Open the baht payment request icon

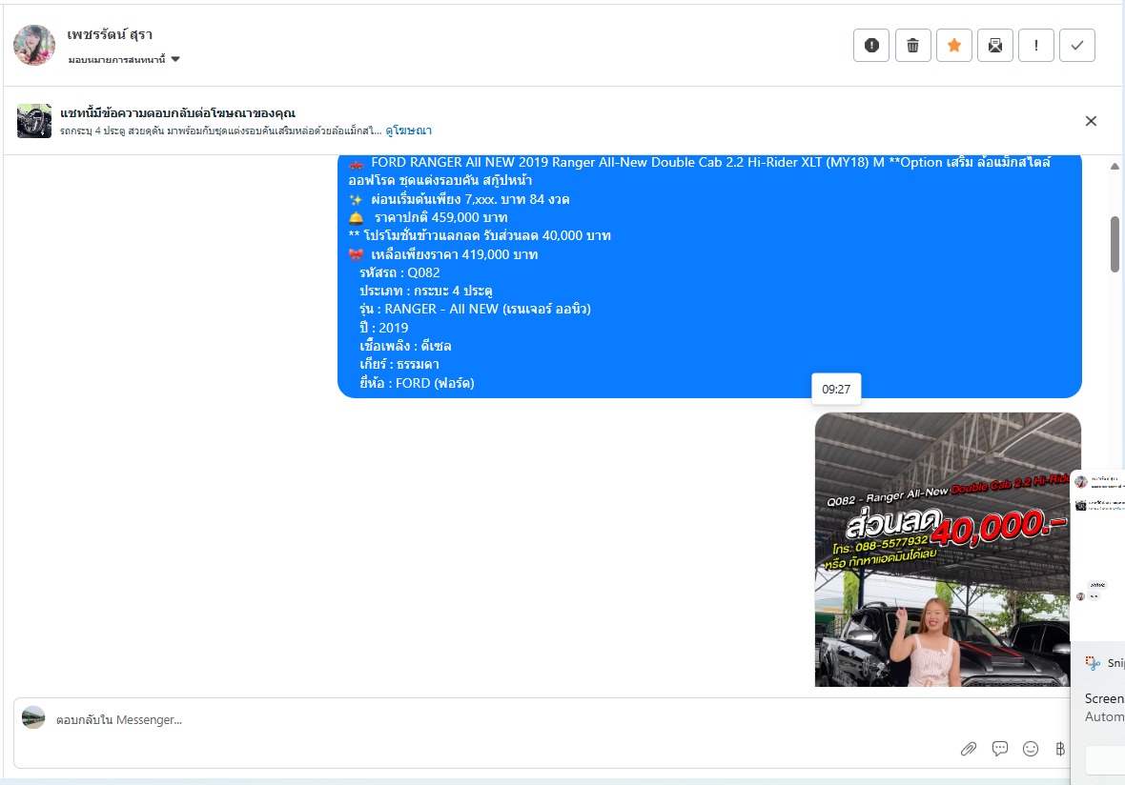pos(1060,749)
